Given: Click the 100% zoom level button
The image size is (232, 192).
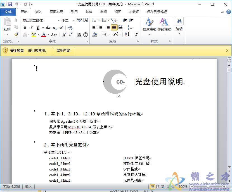Looking at the screenshot, I should pyautogui.click(x=183, y=187).
